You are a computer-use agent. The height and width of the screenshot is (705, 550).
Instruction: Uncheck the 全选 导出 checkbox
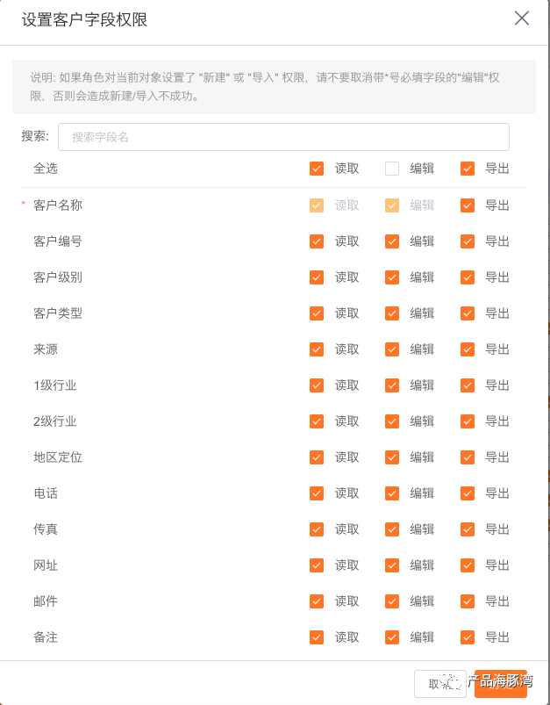pos(468,169)
